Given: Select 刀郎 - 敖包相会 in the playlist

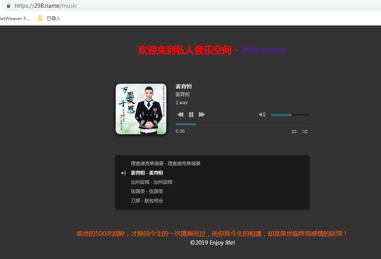Looking at the screenshot, I should click(146, 200).
